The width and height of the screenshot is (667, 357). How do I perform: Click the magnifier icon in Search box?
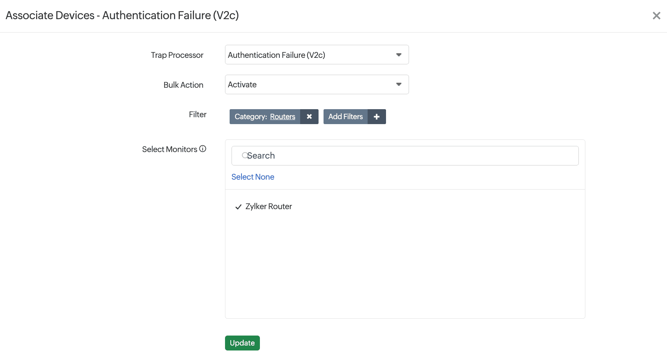[x=244, y=156]
